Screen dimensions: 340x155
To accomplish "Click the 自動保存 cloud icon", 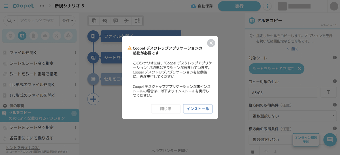I will click(x=194, y=6).
